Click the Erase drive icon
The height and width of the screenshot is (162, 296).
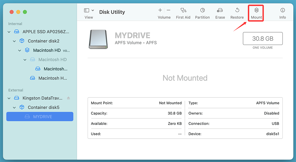coord(220,10)
